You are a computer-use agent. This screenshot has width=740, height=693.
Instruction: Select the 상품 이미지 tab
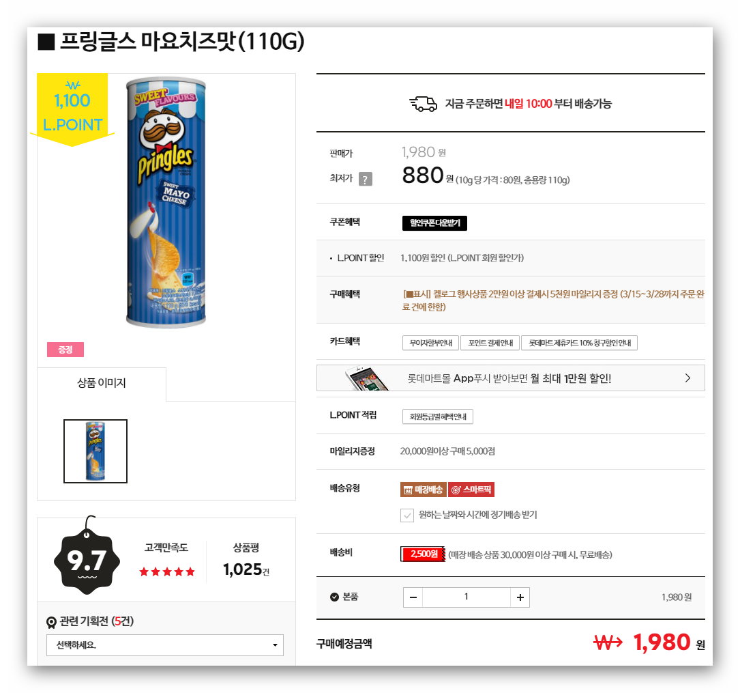click(102, 384)
